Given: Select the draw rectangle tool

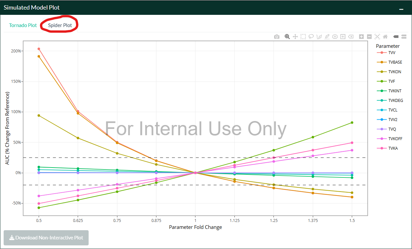Looking at the screenshot, I should (x=343, y=37).
